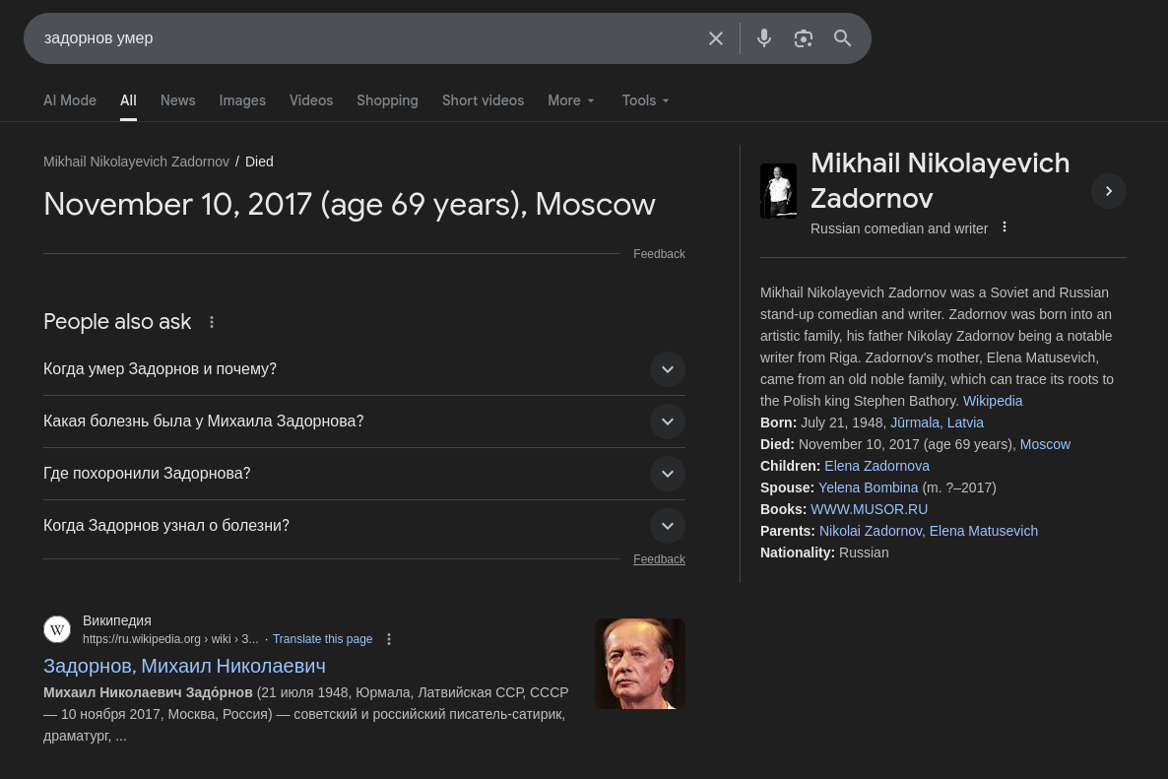
Task: Open the Images tab
Action: click(x=242, y=100)
